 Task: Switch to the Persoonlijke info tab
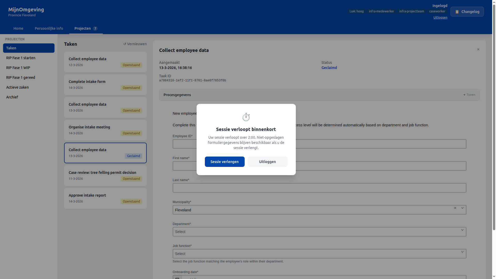point(49,28)
